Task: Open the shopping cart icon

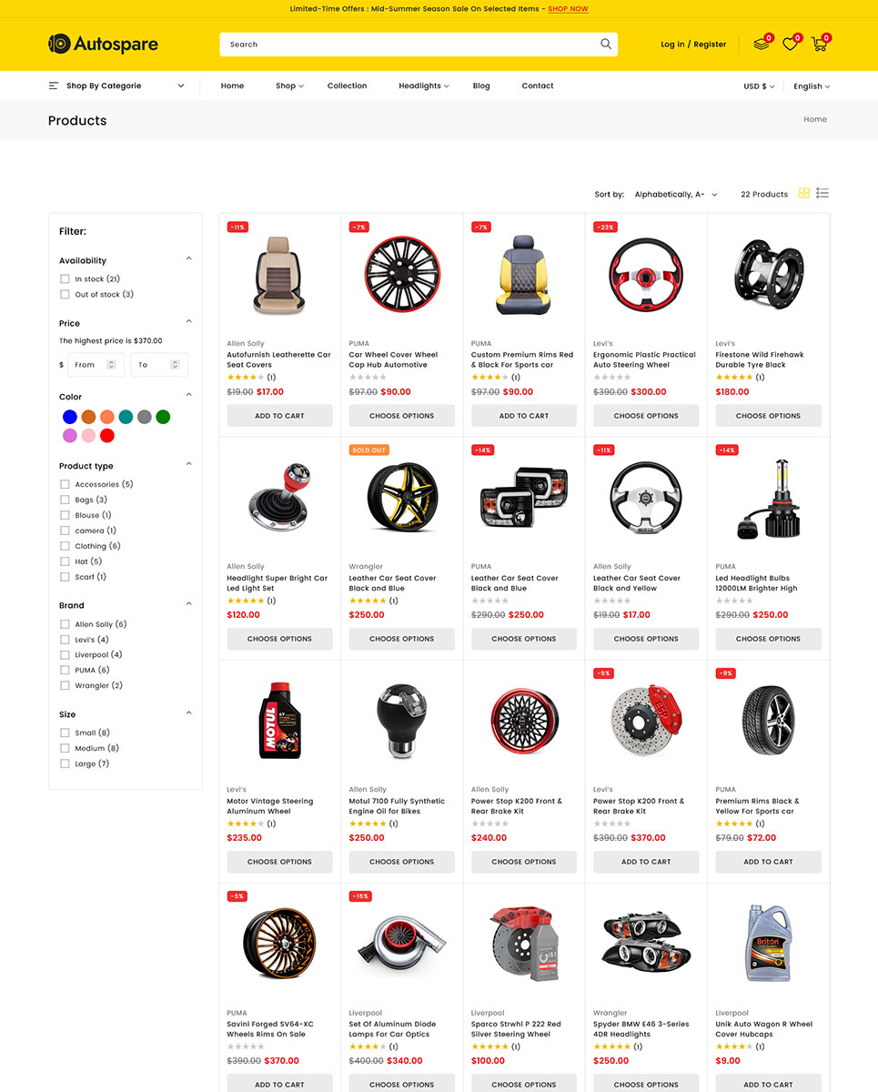Action: point(820,44)
